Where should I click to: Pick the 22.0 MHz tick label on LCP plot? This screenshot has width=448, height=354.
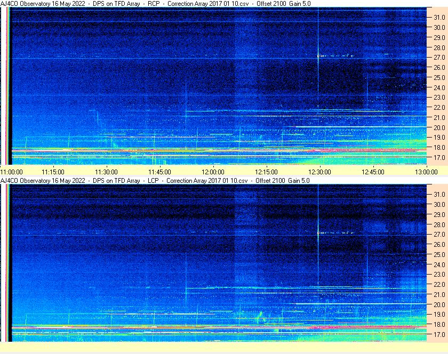point(439,285)
